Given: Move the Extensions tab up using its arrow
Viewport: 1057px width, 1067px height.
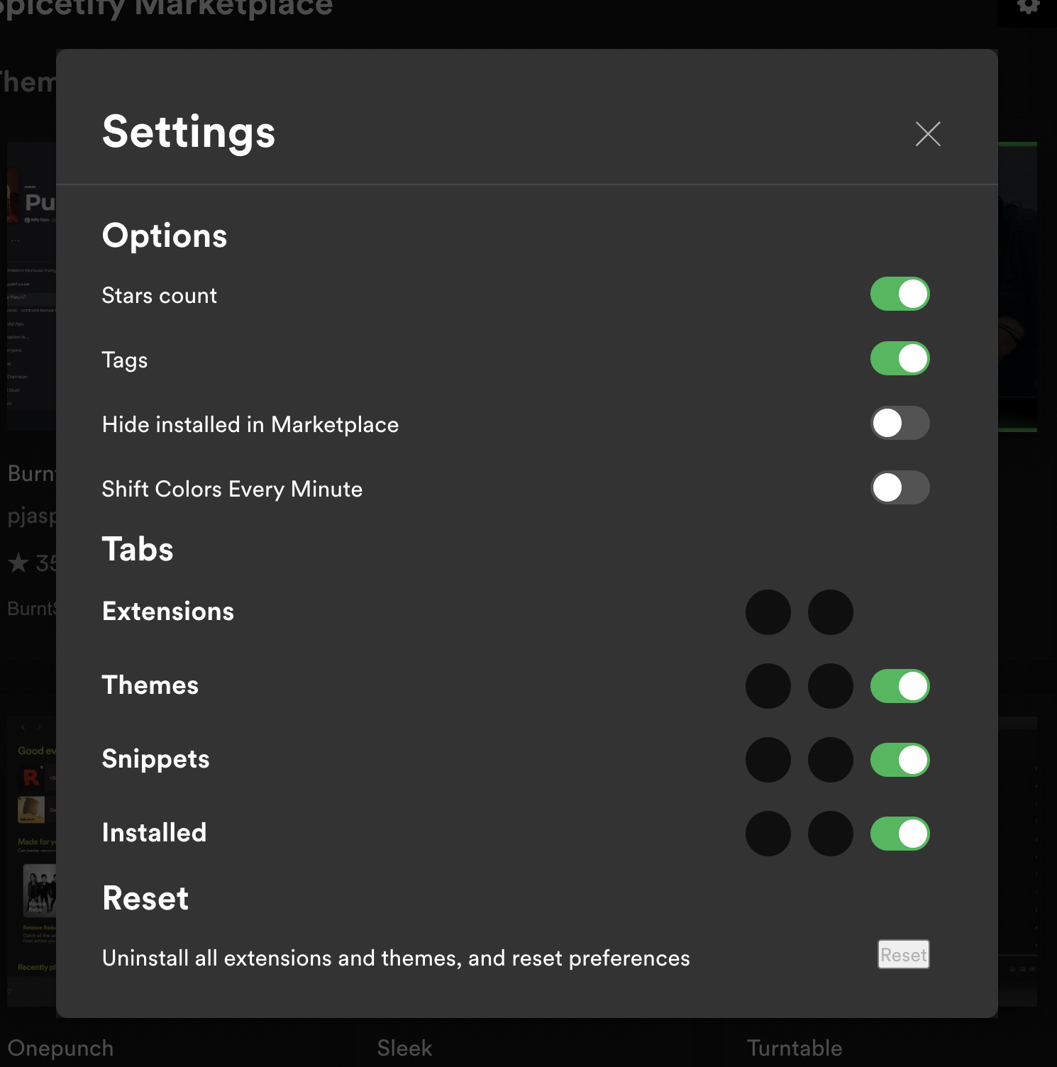Looking at the screenshot, I should pos(768,612).
